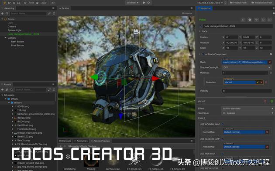The width and height of the screenshot is (275, 171).
Task: Click the camera gizmo in the scene
Action: point(137,32)
